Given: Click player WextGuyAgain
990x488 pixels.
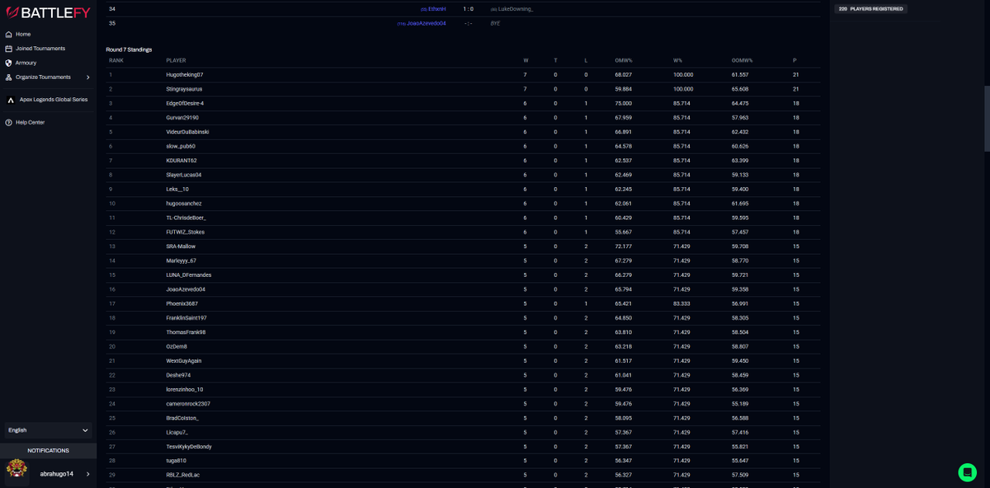Looking at the screenshot, I should [184, 361].
